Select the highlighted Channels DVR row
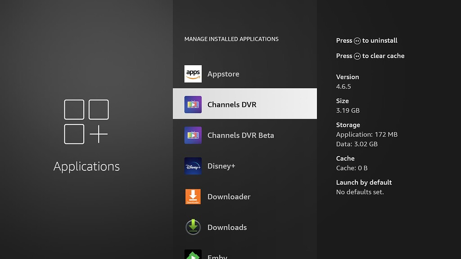Viewport: 461px width, 259px height. point(245,104)
